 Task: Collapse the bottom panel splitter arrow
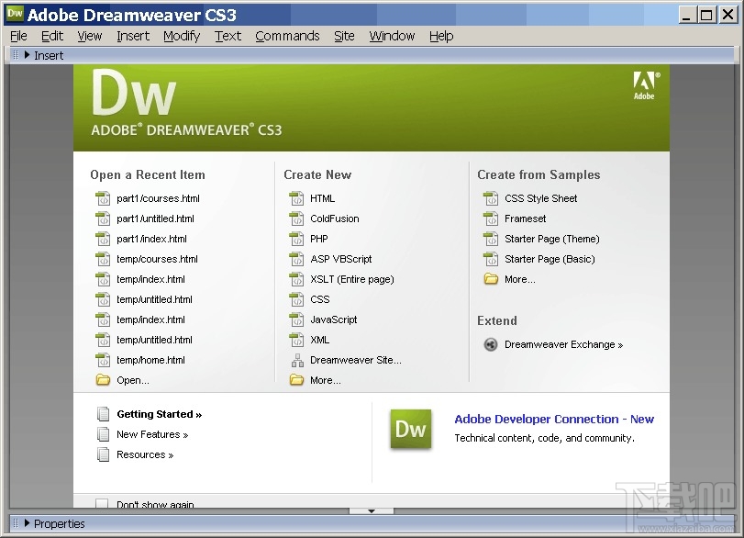pyautogui.click(x=372, y=511)
